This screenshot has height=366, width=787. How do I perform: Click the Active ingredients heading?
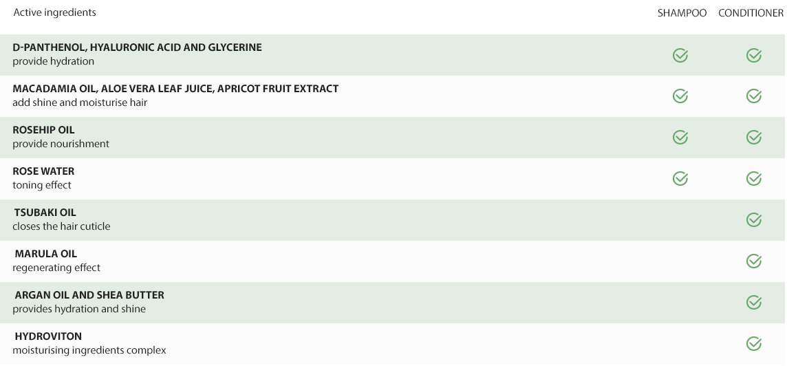55,12
